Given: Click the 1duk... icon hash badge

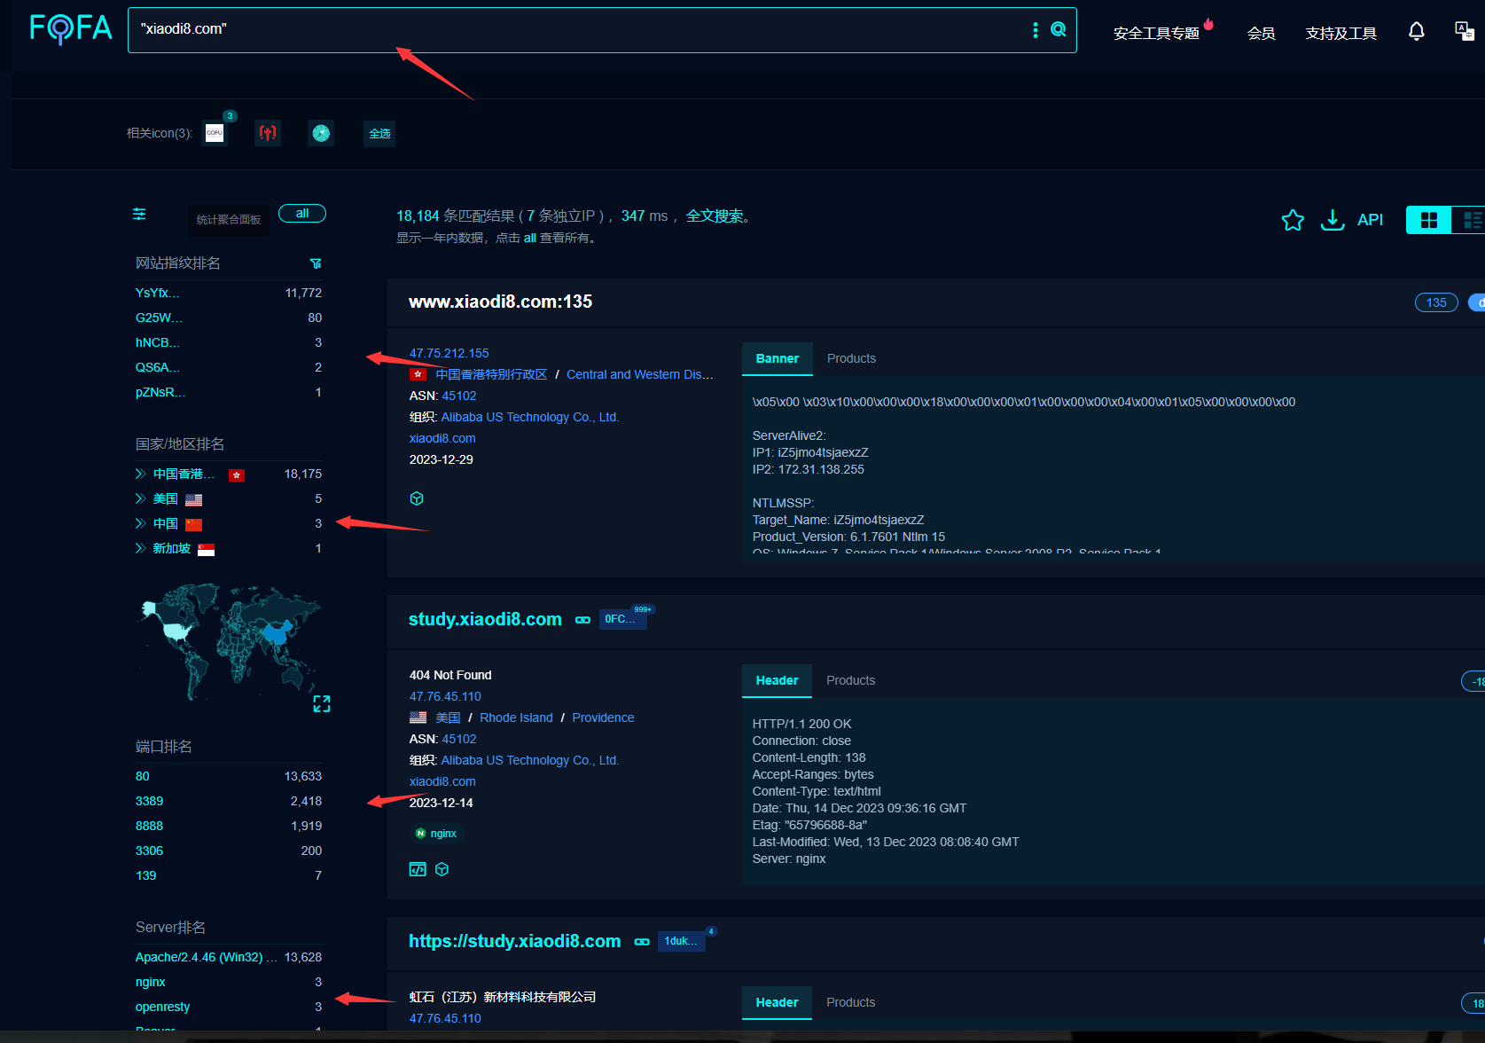Looking at the screenshot, I should pyautogui.click(x=683, y=941).
